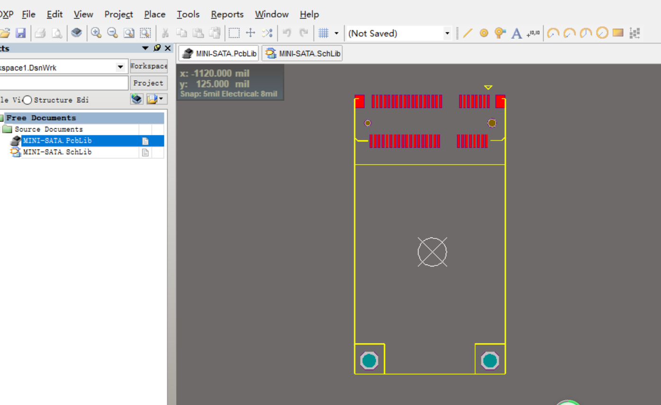This screenshot has width=661, height=405.
Task: Click the Project button
Action: point(149,83)
